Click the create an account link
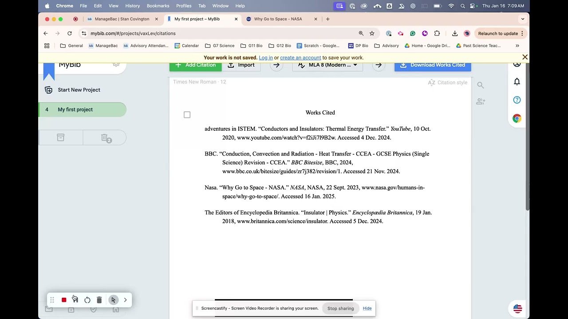The image size is (568, 319). coord(300,58)
